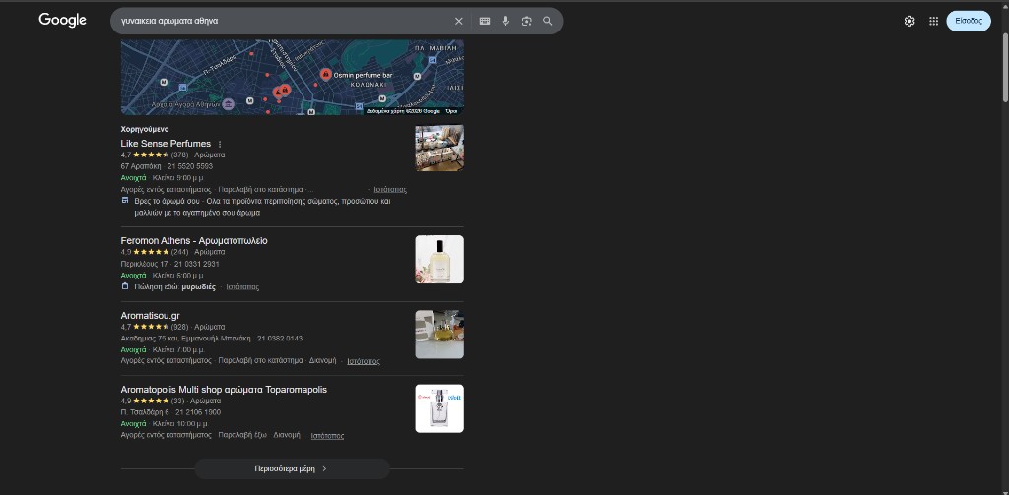Open quick settings gear icon
1009x495 pixels.
(909, 22)
